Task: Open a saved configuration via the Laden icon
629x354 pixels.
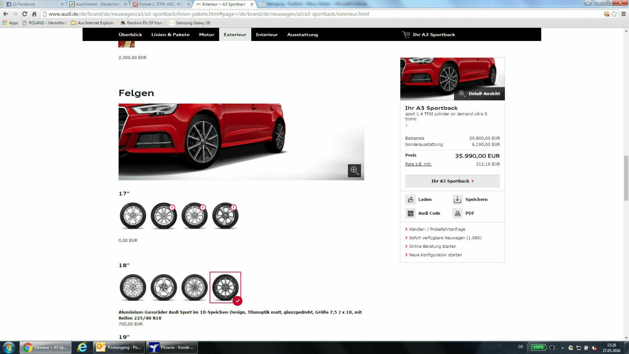Action: [x=410, y=199]
